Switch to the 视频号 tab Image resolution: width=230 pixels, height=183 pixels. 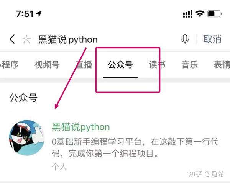pyautogui.click(x=47, y=65)
